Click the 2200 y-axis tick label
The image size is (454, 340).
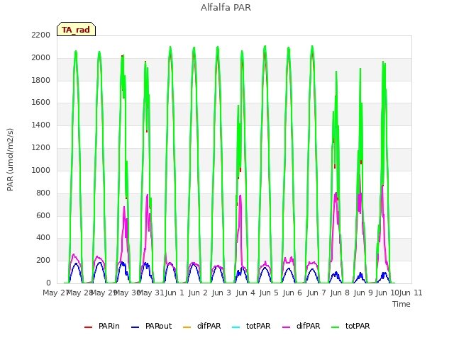pos(41,35)
